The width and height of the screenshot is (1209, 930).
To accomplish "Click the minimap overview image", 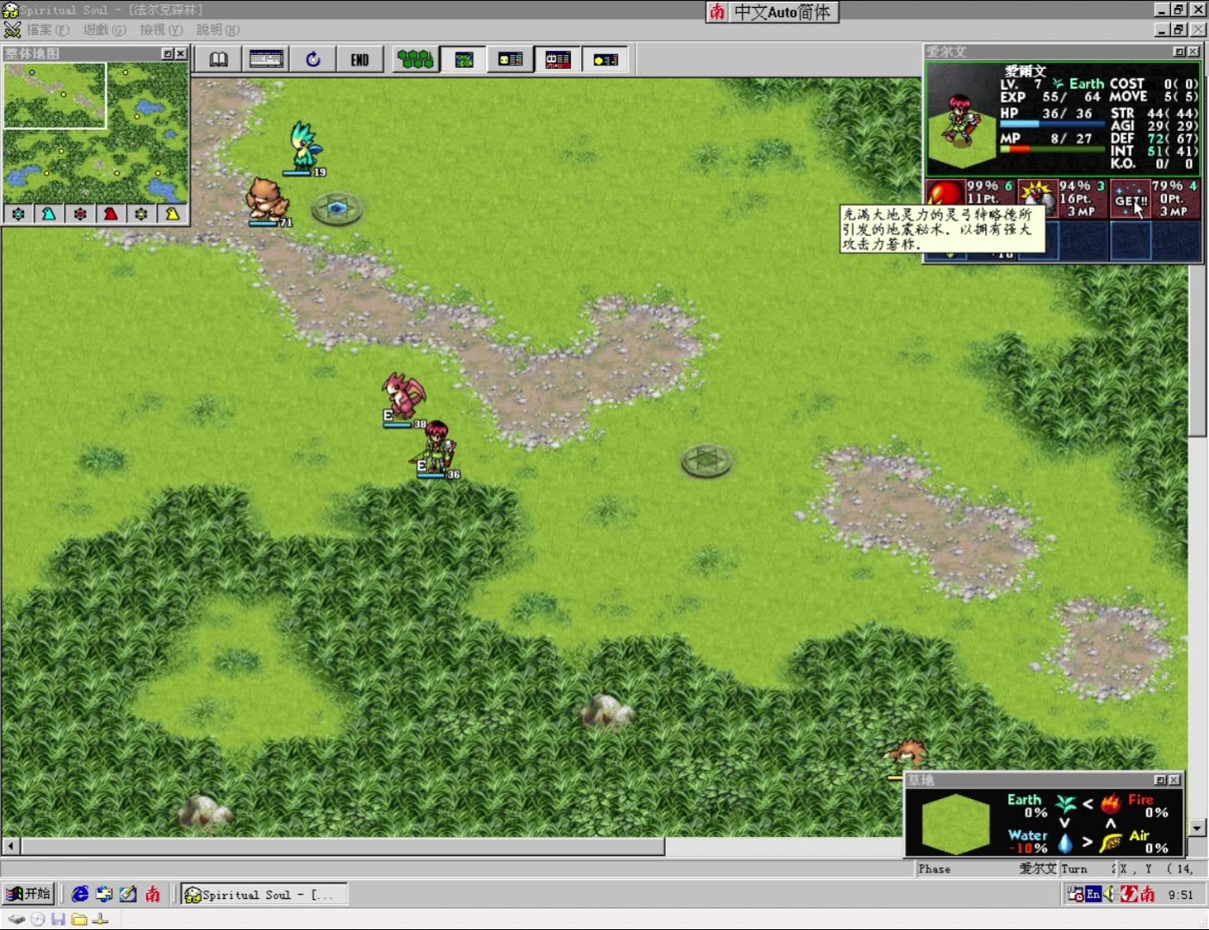I will point(96,133).
